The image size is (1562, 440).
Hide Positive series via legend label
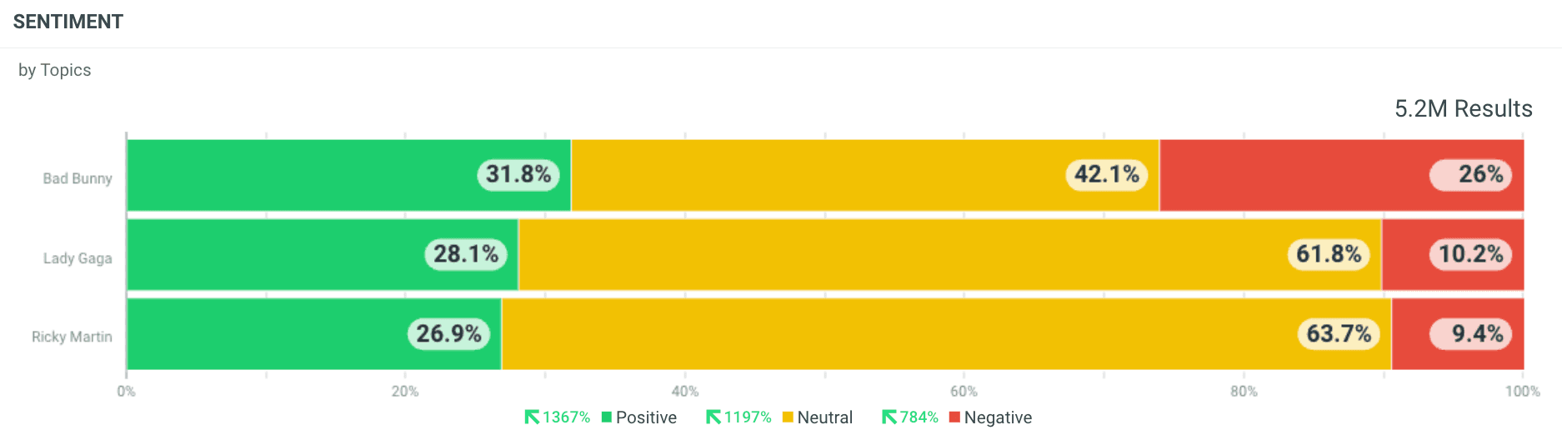point(646,417)
